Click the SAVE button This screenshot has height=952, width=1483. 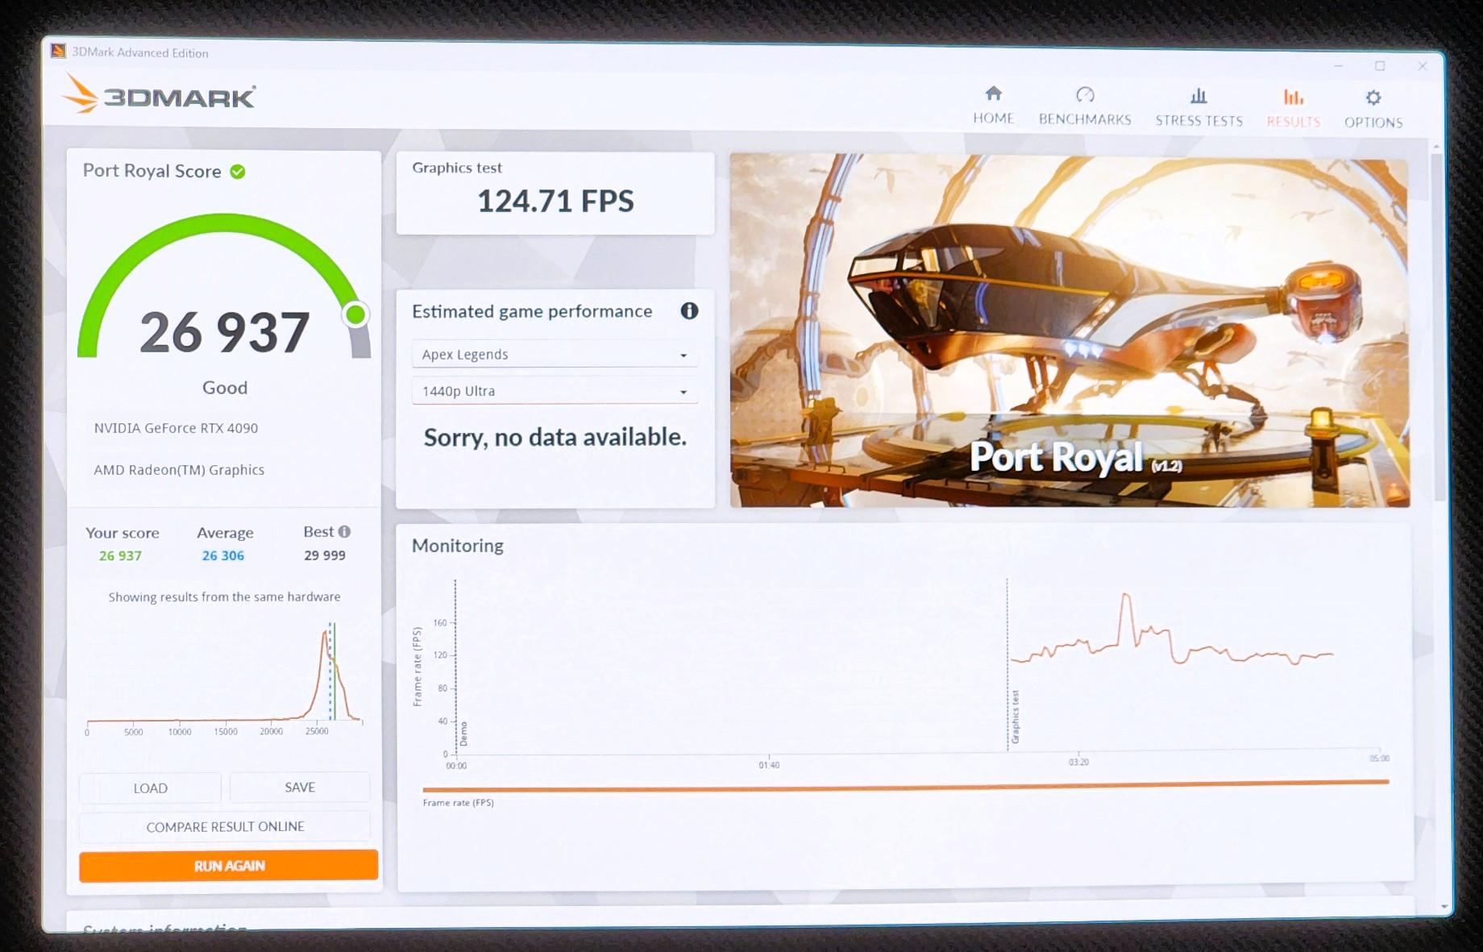[x=300, y=788]
